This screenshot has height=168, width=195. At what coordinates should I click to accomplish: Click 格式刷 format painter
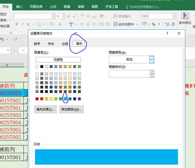[5, 26]
